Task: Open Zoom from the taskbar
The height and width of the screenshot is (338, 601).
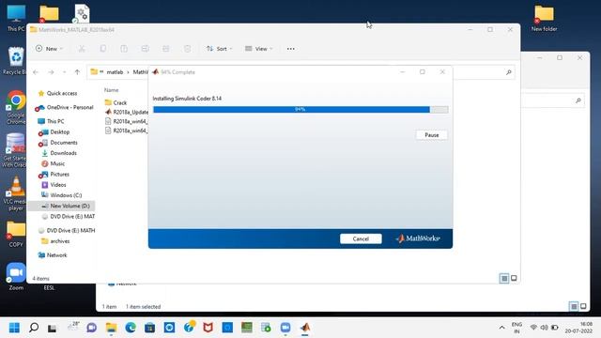Action: point(285,328)
